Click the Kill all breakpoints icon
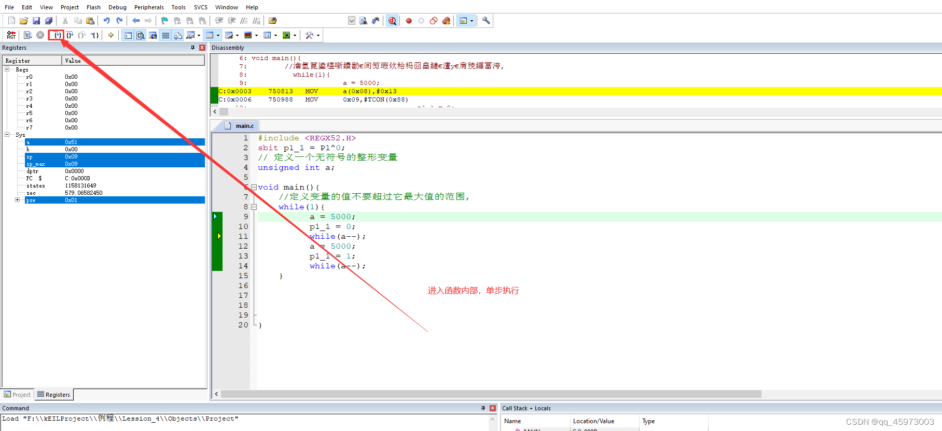Image resolution: width=942 pixels, height=431 pixels. pos(446,21)
